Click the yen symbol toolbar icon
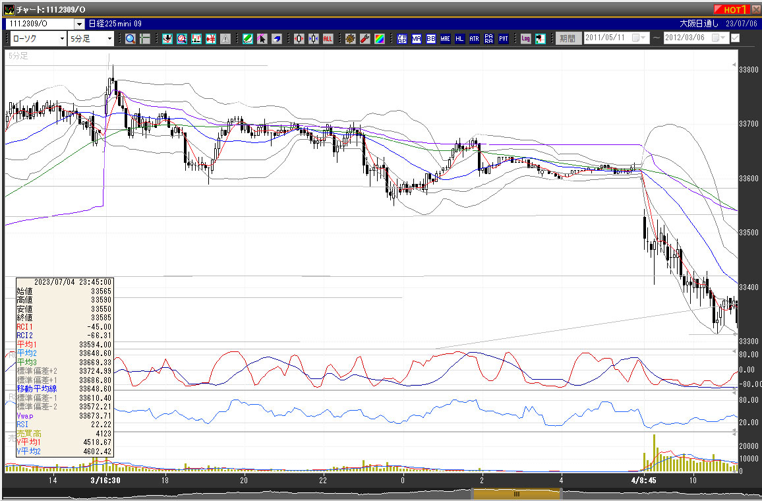Screen dimensions: 762x501 point(211,39)
